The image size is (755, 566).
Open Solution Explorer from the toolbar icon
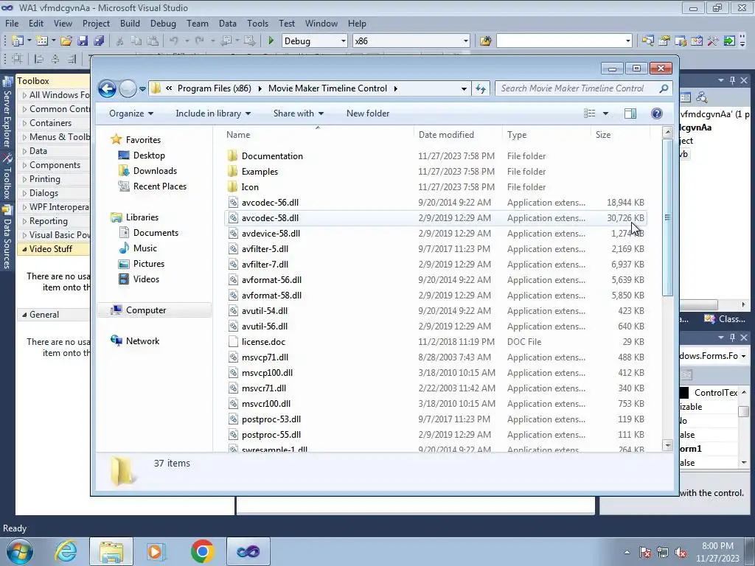[647, 41]
